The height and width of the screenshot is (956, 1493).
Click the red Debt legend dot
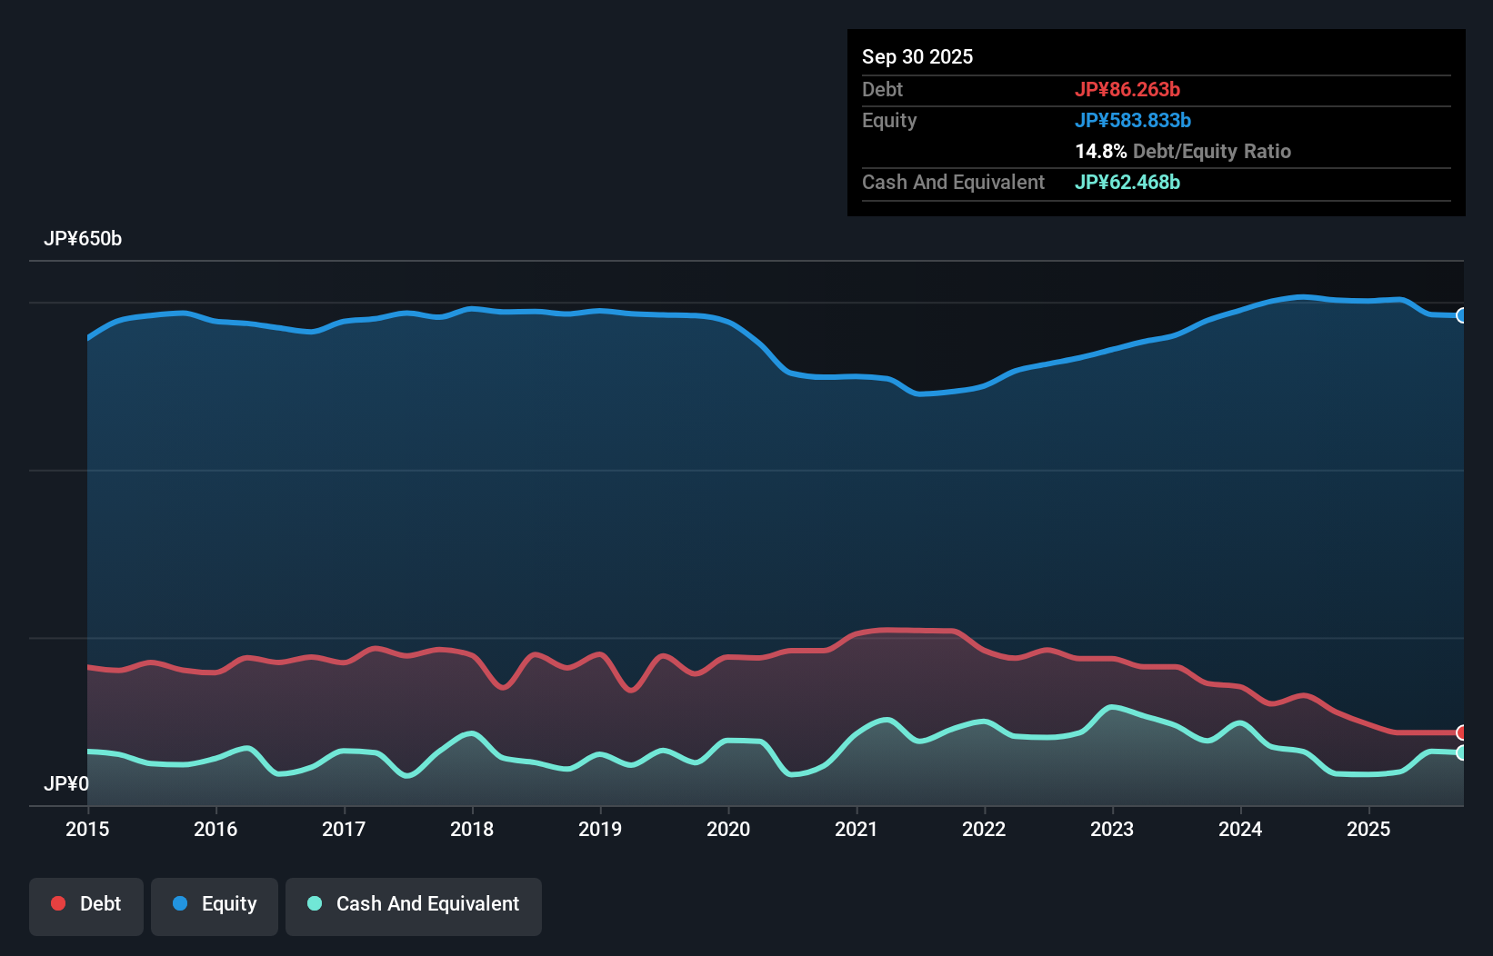[56, 903]
